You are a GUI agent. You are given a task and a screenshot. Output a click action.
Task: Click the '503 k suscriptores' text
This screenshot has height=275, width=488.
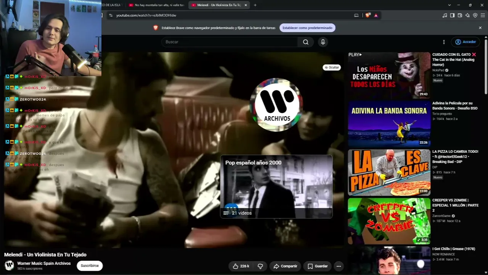pos(30,269)
